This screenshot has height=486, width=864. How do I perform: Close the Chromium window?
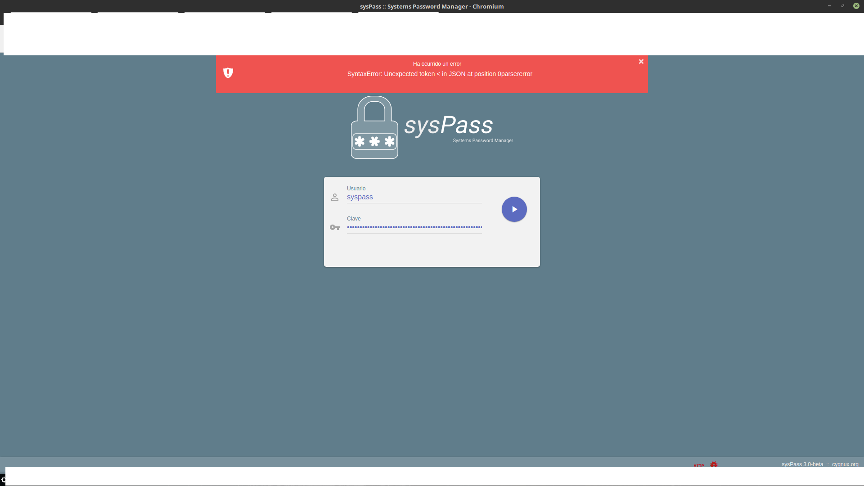pyautogui.click(x=856, y=6)
